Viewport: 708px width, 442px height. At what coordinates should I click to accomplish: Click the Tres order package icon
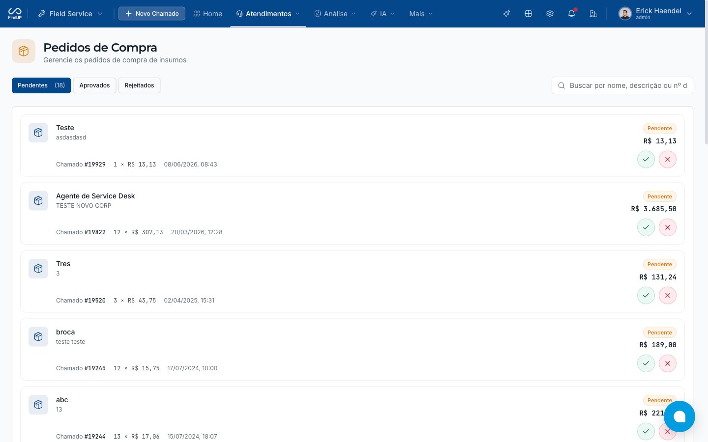38,269
